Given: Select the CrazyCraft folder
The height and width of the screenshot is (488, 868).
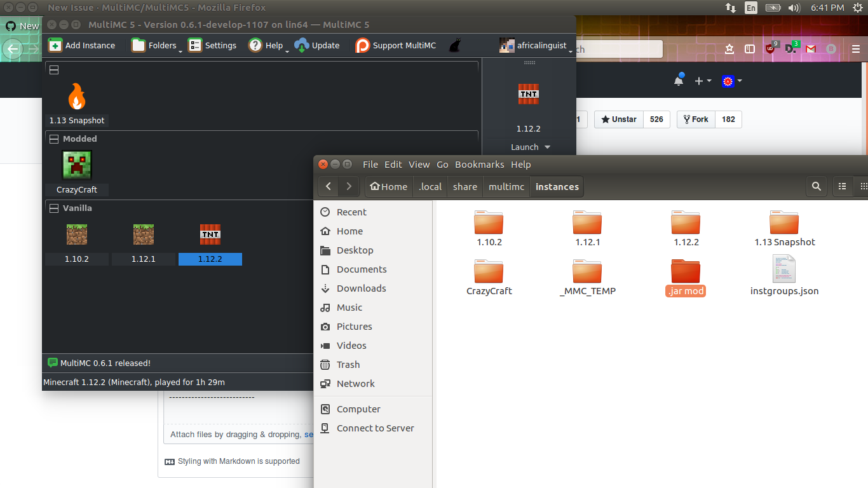Looking at the screenshot, I should [x=489, y=277].
